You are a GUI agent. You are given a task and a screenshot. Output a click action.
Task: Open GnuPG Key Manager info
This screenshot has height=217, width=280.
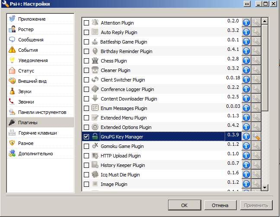pos(246,136)
